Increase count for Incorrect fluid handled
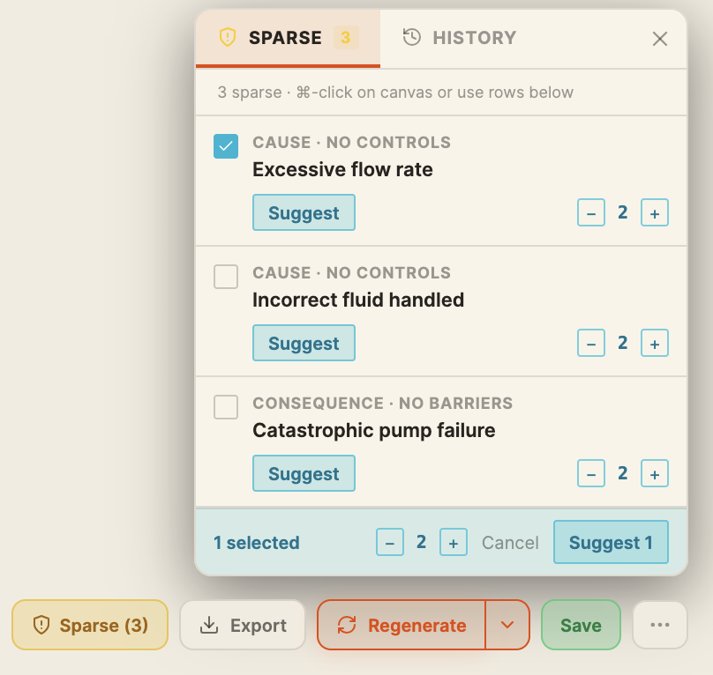Viewport: 713px width, 675px height. 655,343
